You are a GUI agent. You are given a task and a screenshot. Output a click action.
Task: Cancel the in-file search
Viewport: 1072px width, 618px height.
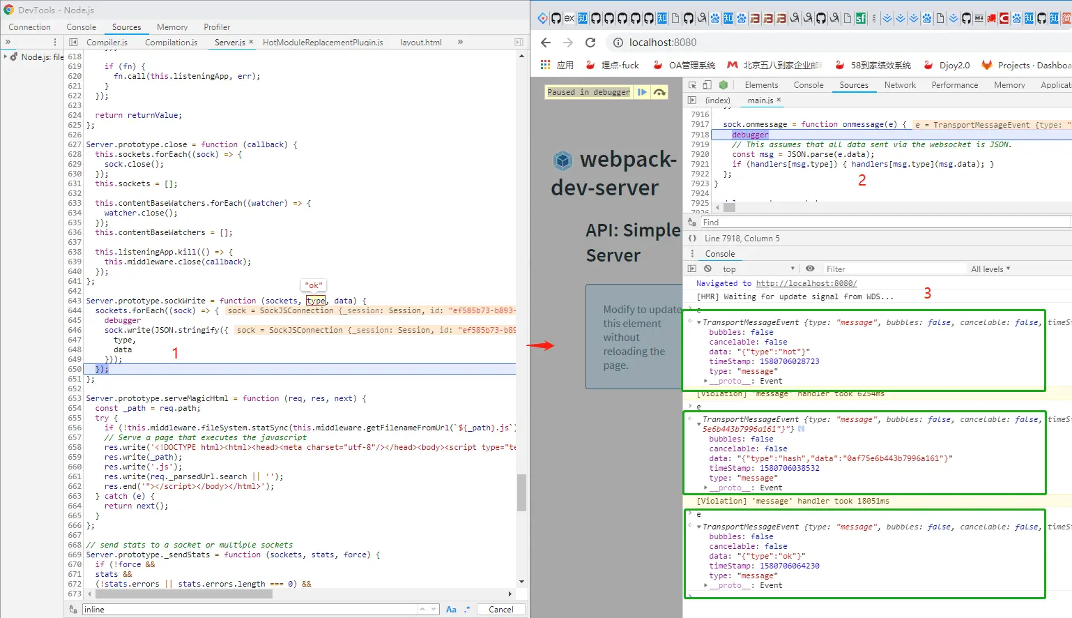point(500,610)
